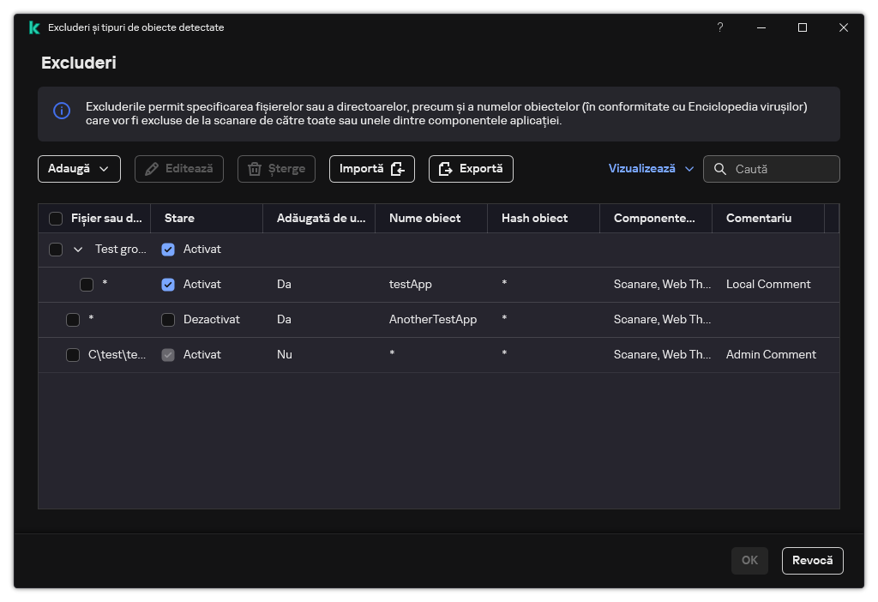Click the Comentariu column header
This screenshot has height=602, width=878.
(761, 219)
